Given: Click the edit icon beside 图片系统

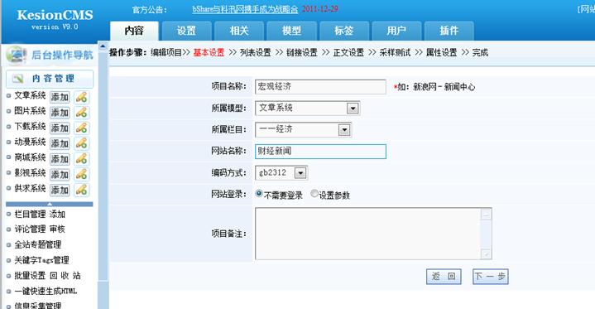Looking at the screenshot, I should pos(82,113).
